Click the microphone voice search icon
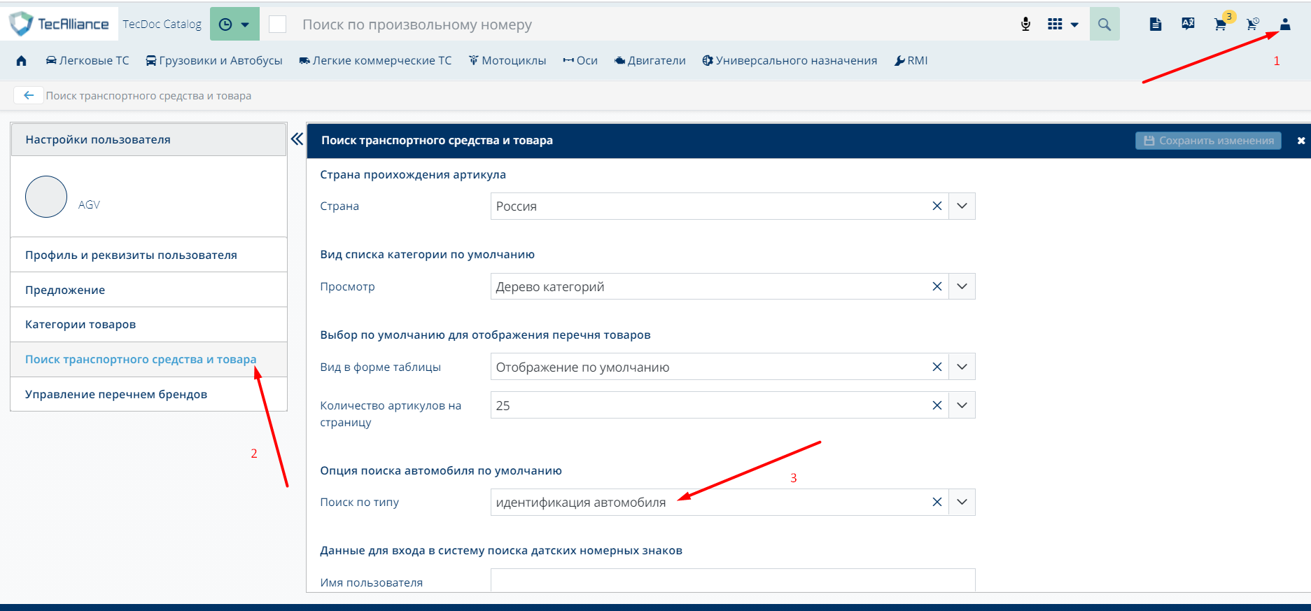The height and width of the screenshot is (611, 1311). (1025, 24)
